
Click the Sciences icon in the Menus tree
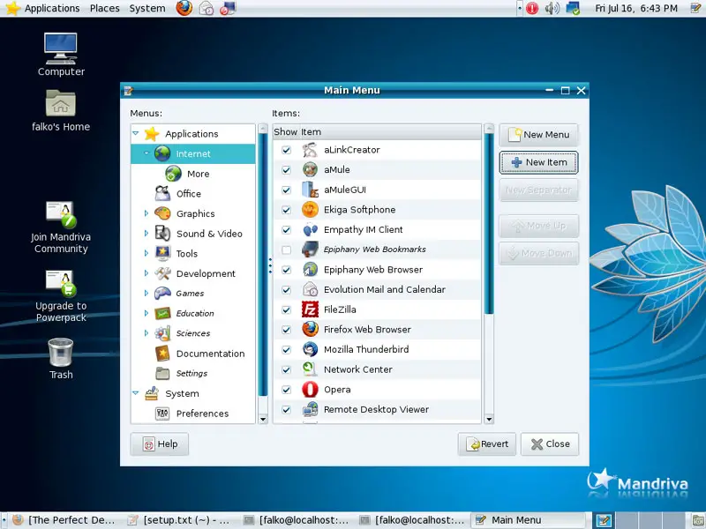pos(162,333)
